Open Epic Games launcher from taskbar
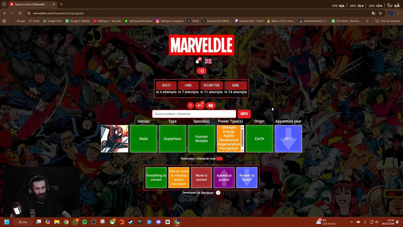This screenshot has height=227, width=403. click(140, 222)
